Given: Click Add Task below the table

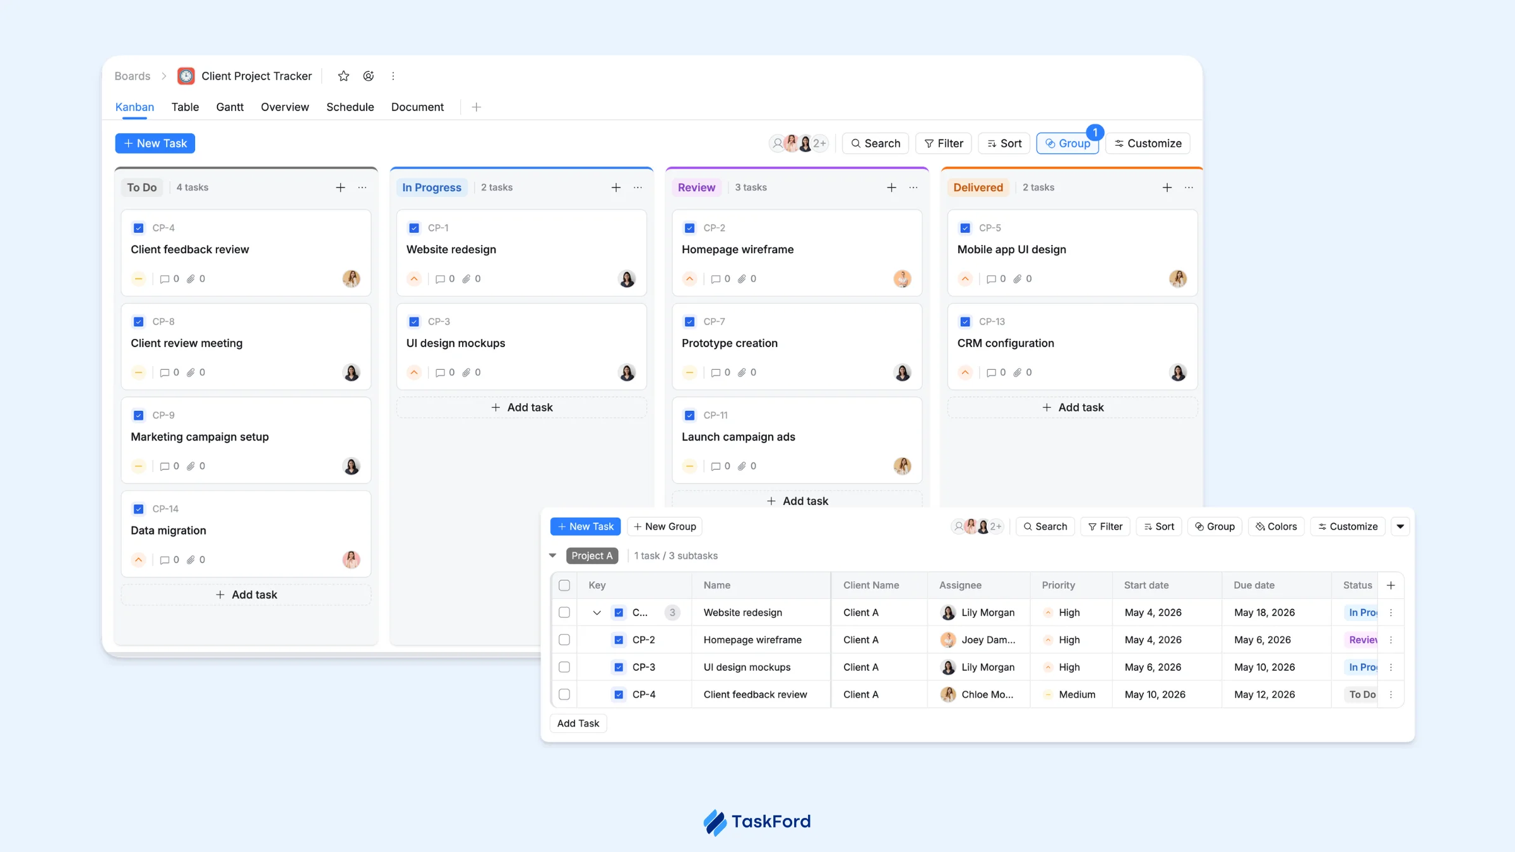Looking at the screenshot, I should tap(578, 723).
